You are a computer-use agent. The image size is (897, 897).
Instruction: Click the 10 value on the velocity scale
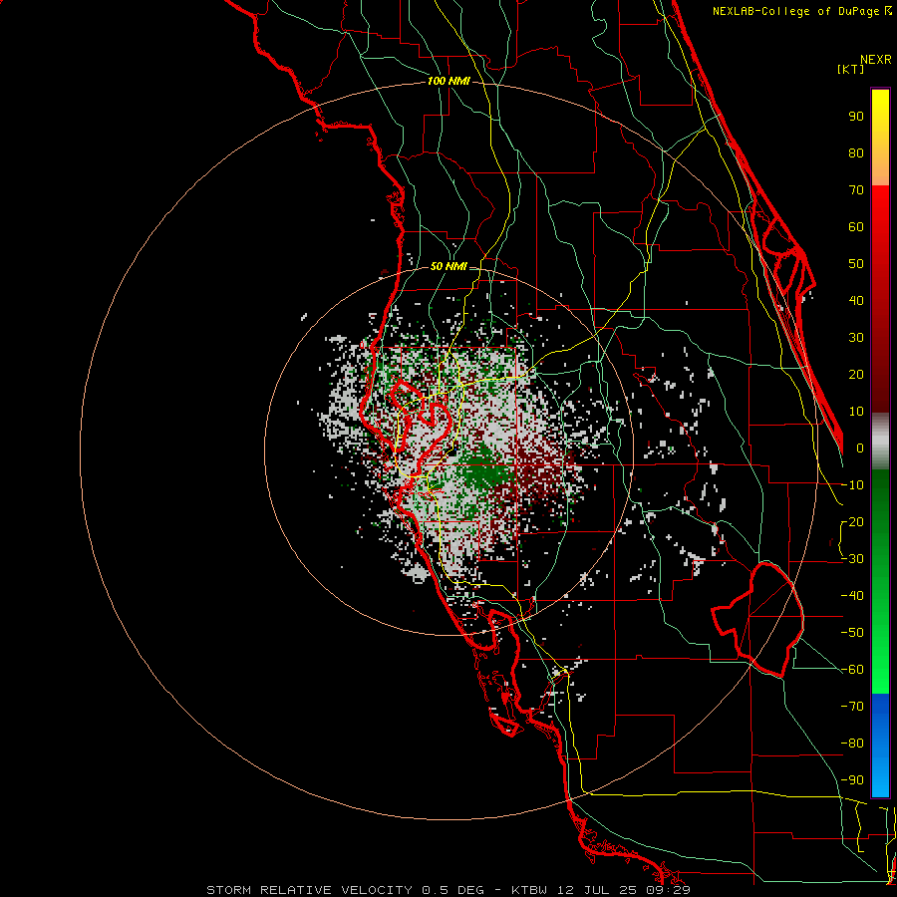click(856, 412)
